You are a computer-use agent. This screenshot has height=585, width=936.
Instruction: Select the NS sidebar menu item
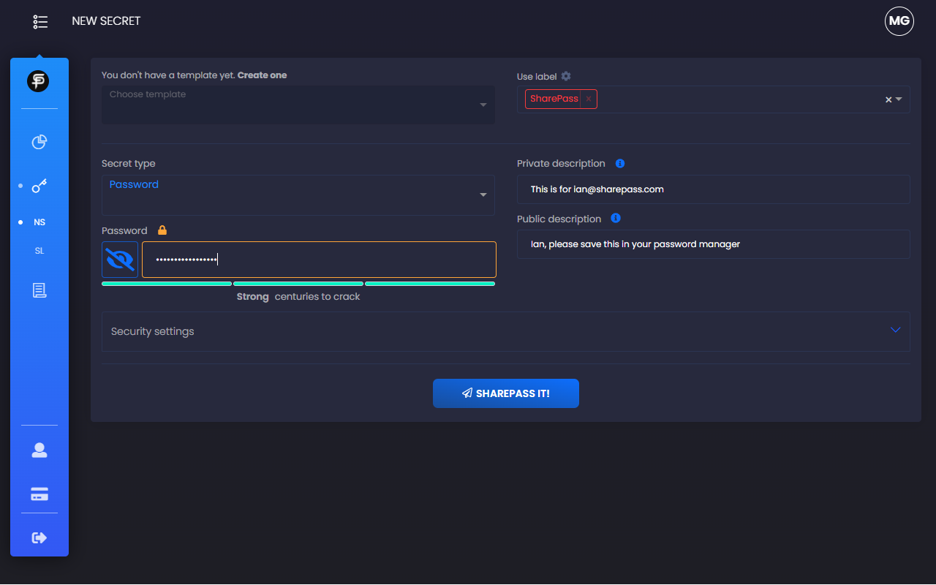[39, 222]
